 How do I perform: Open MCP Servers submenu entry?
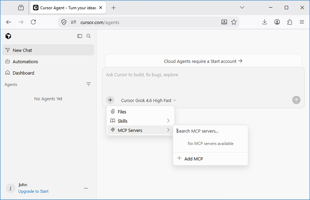(x=141, y=130)
